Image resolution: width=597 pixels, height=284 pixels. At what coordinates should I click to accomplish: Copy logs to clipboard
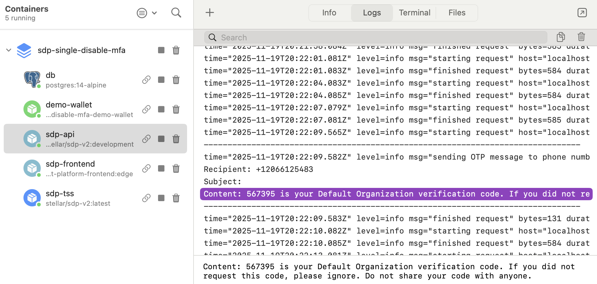pos(561,37)
